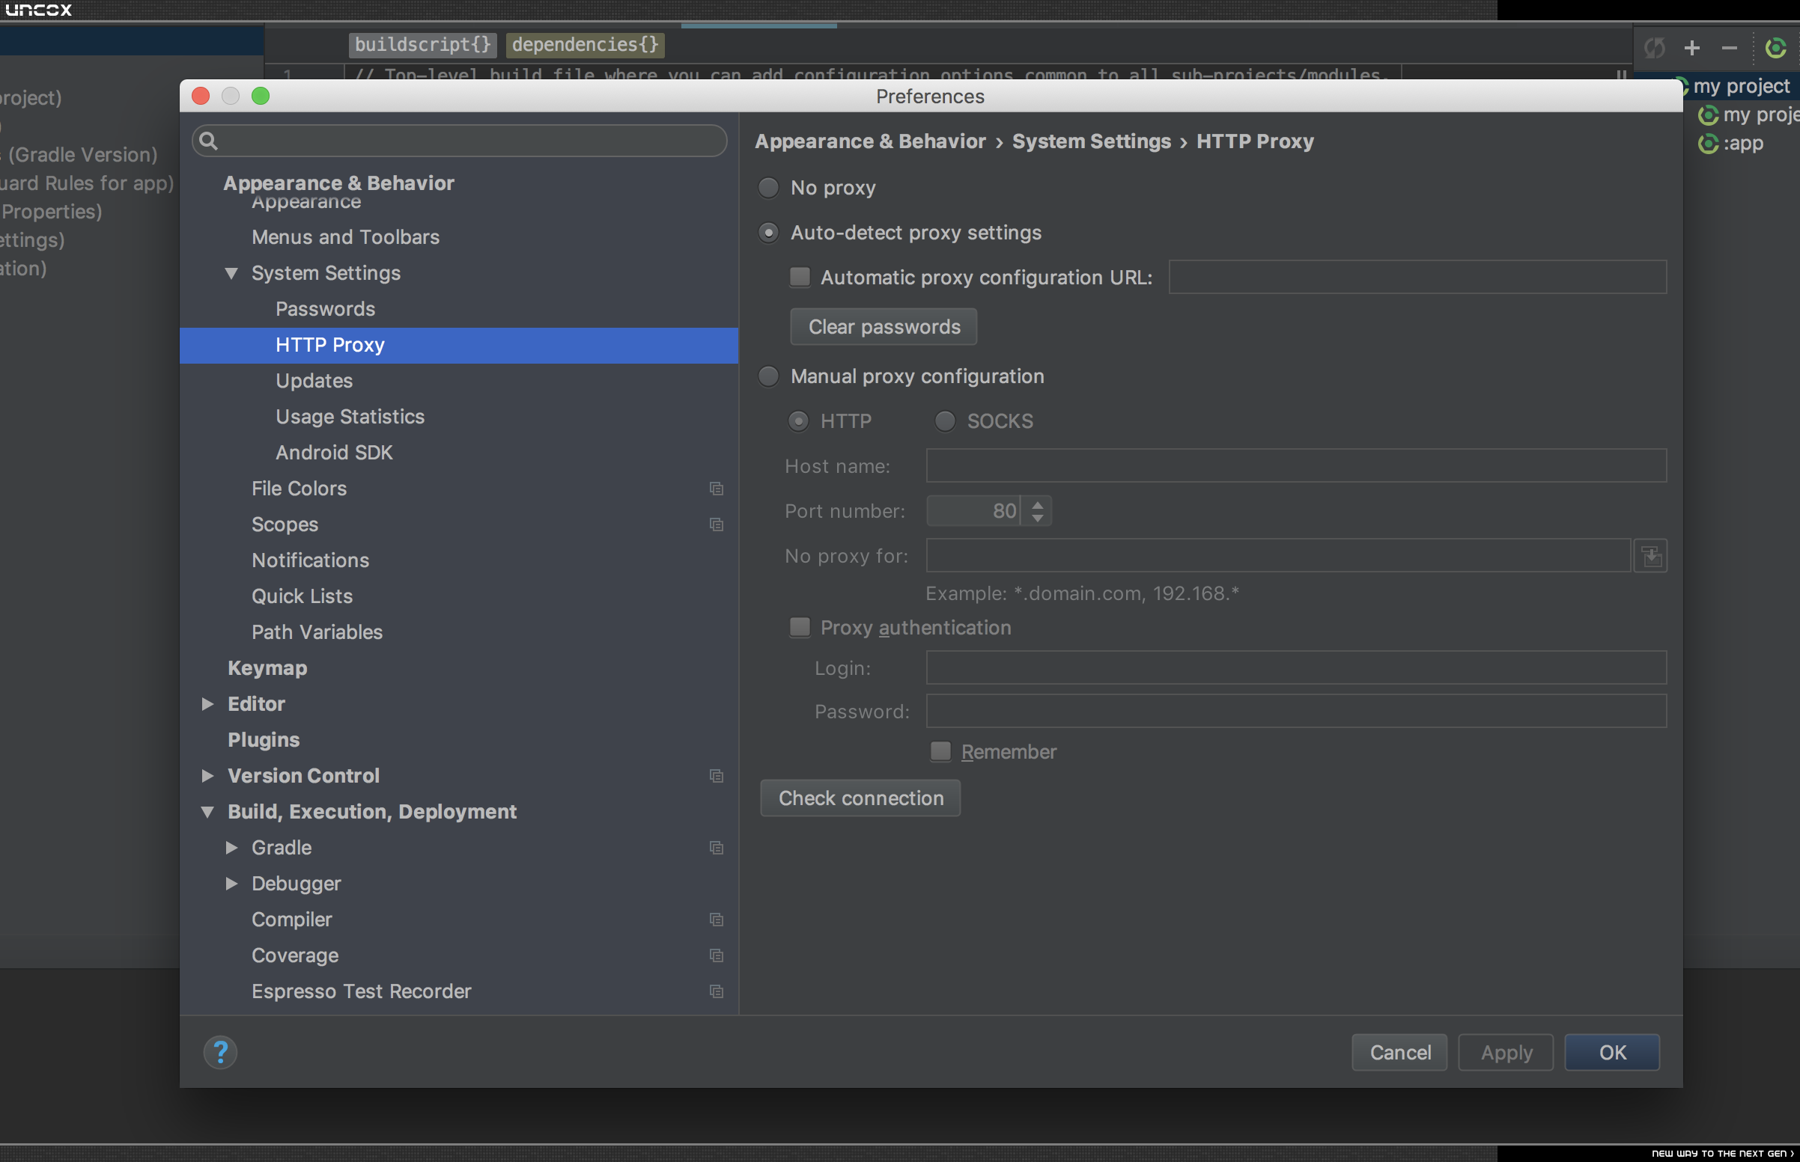The image size is (1800, 1162).
Task: Click the icon beside Espresso Test Recorder
Action: coord(717,991)
